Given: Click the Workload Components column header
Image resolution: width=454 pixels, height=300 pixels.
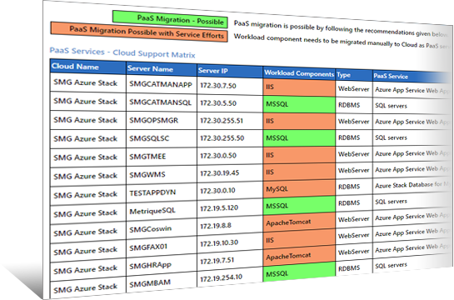Looking at the screenshot, I should click(299, 73).
